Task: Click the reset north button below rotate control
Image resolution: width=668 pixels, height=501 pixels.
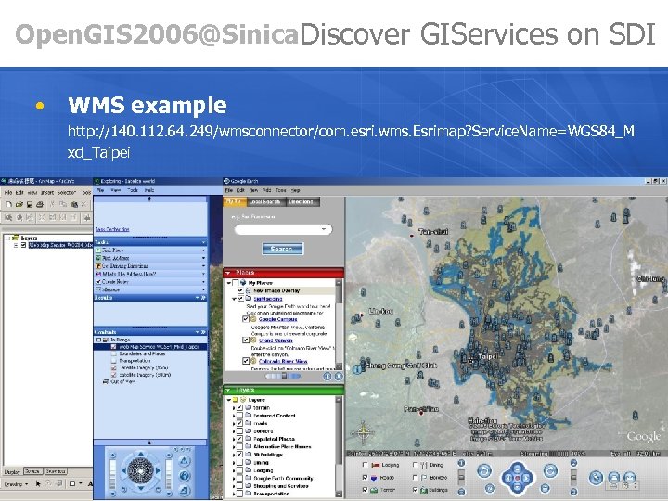Action: click(x=490, y=489)
